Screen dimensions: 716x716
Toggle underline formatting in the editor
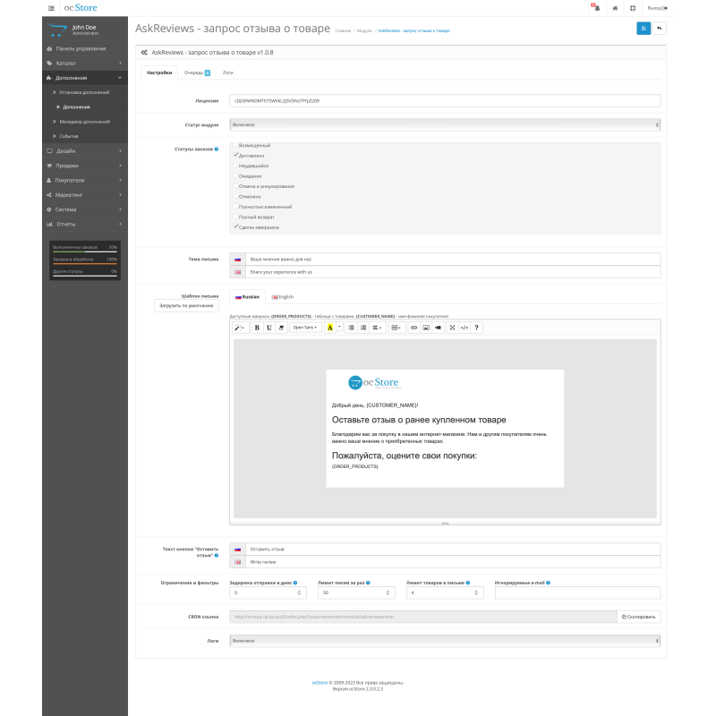pyautogui.click(x=268, y=328)
